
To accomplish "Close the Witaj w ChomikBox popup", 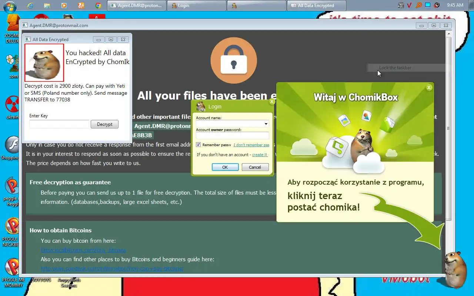I will point(429,87).
